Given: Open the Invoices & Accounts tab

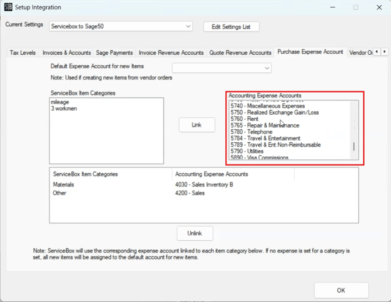Looking at the screenshot, I should point(67,53).
